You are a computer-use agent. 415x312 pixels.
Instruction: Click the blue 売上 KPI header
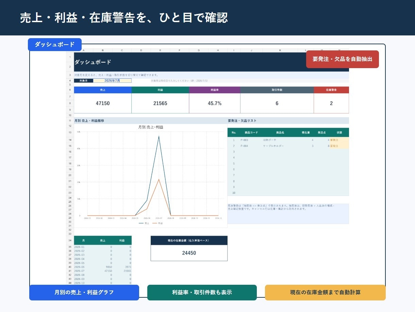point(103,90)
